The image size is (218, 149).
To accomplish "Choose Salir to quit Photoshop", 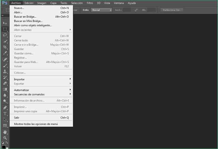I will click(x=17, y=118).
